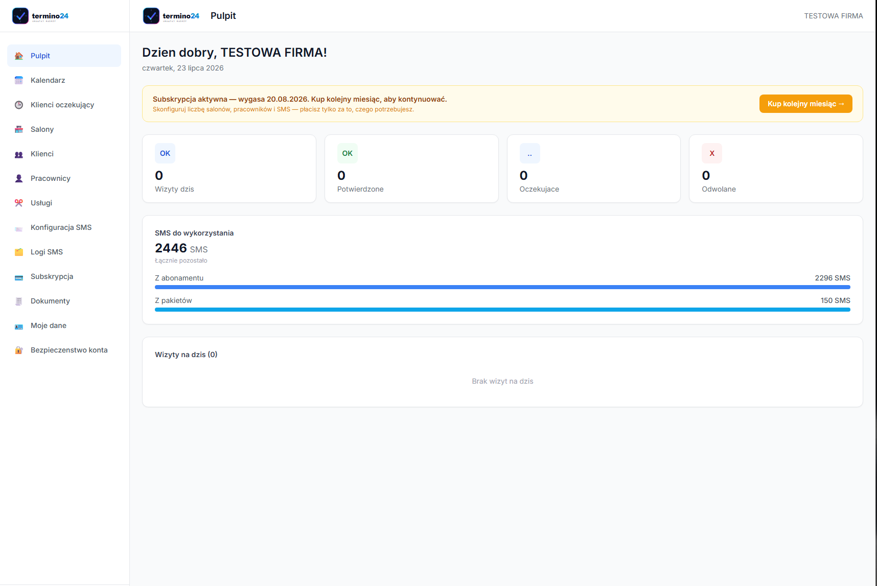877x586 pixels.
Task: View Logi SMS
Action: pyautogui.click(x=64, y=252)
